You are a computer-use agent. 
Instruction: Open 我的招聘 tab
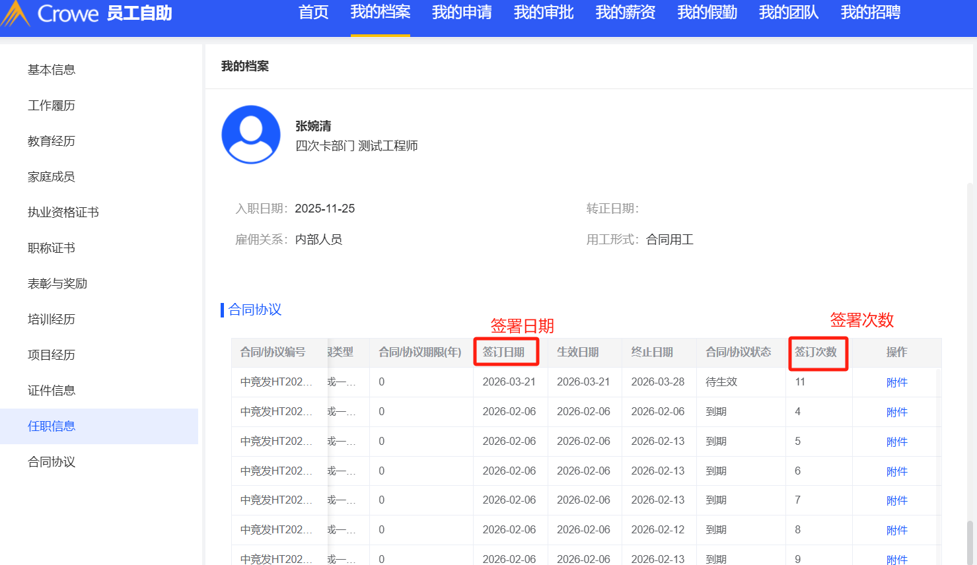click(x=870, y=13)
